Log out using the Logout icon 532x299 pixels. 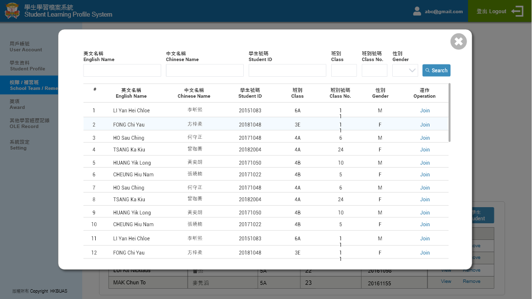[x=516, y=11]
